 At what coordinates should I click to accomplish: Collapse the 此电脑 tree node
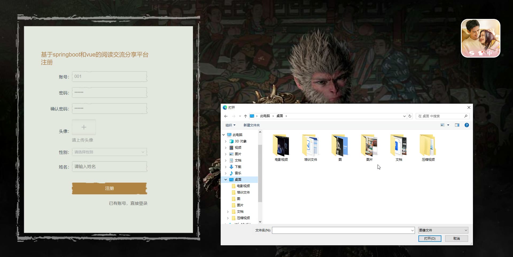coord(224,135)
